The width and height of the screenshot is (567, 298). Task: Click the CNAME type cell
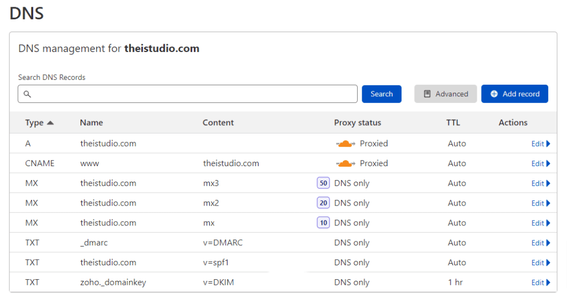tap(40, 163)
